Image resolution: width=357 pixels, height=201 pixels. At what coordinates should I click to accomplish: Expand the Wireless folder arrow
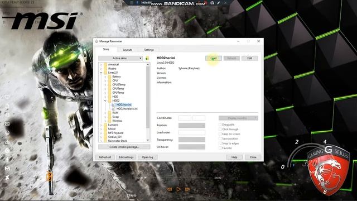105,121
